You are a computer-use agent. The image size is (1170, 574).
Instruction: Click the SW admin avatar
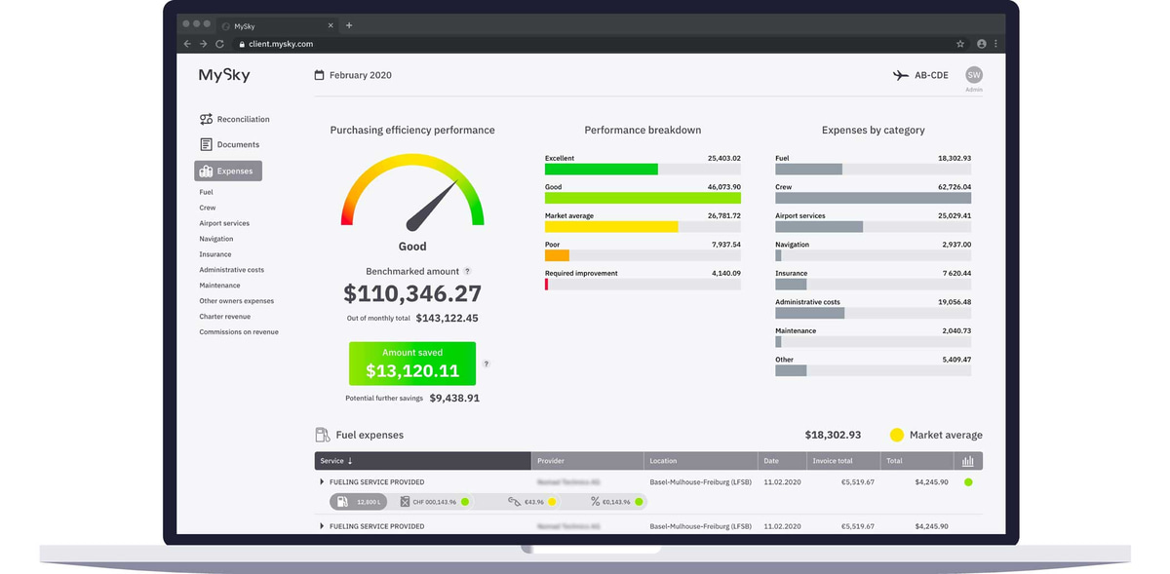(973, 74)
